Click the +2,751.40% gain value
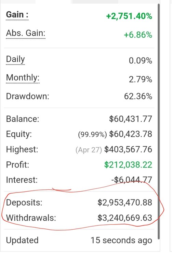The image size is (172, 257). 129,16
